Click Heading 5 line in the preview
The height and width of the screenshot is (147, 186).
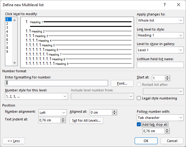point(78,45)
